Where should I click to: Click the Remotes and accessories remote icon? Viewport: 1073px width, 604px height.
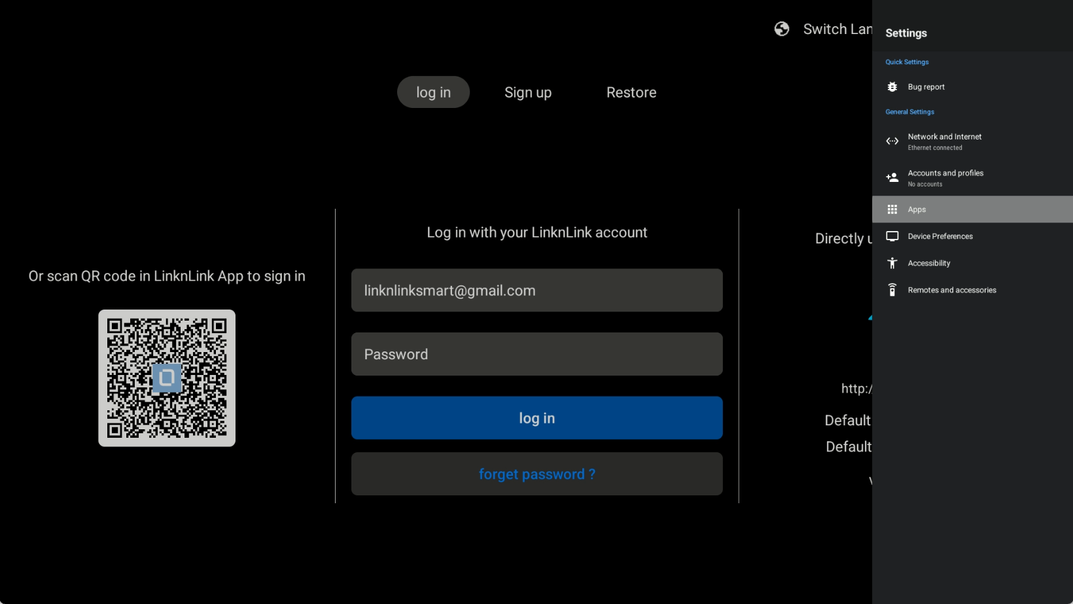892,290
